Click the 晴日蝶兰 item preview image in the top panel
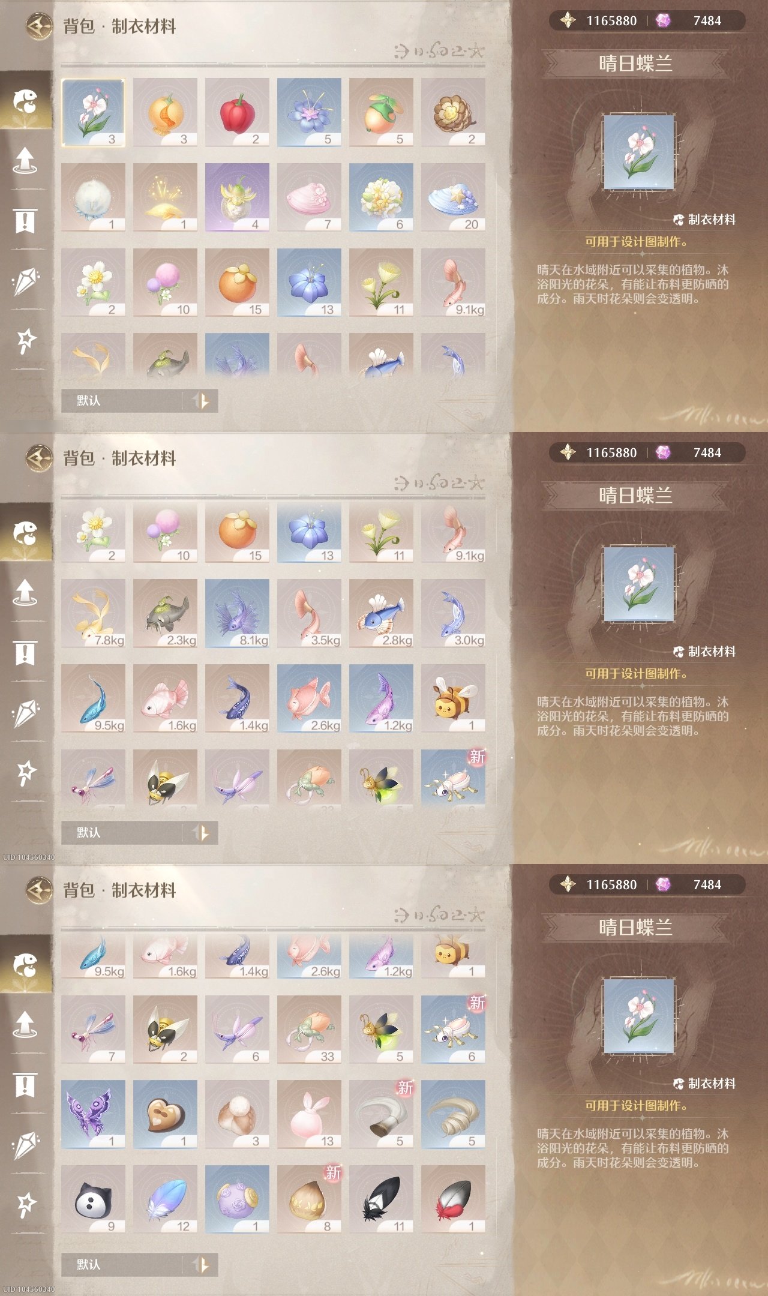The width and height of the screenshot is (768, 1296). pos(638,152)
